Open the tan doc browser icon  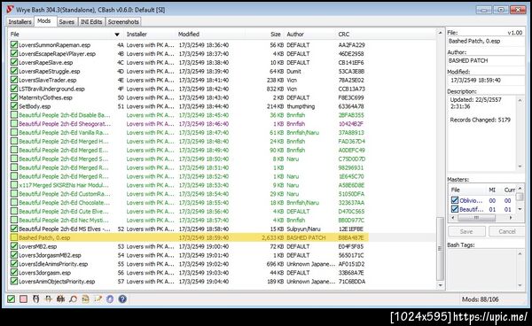point(85,299)
